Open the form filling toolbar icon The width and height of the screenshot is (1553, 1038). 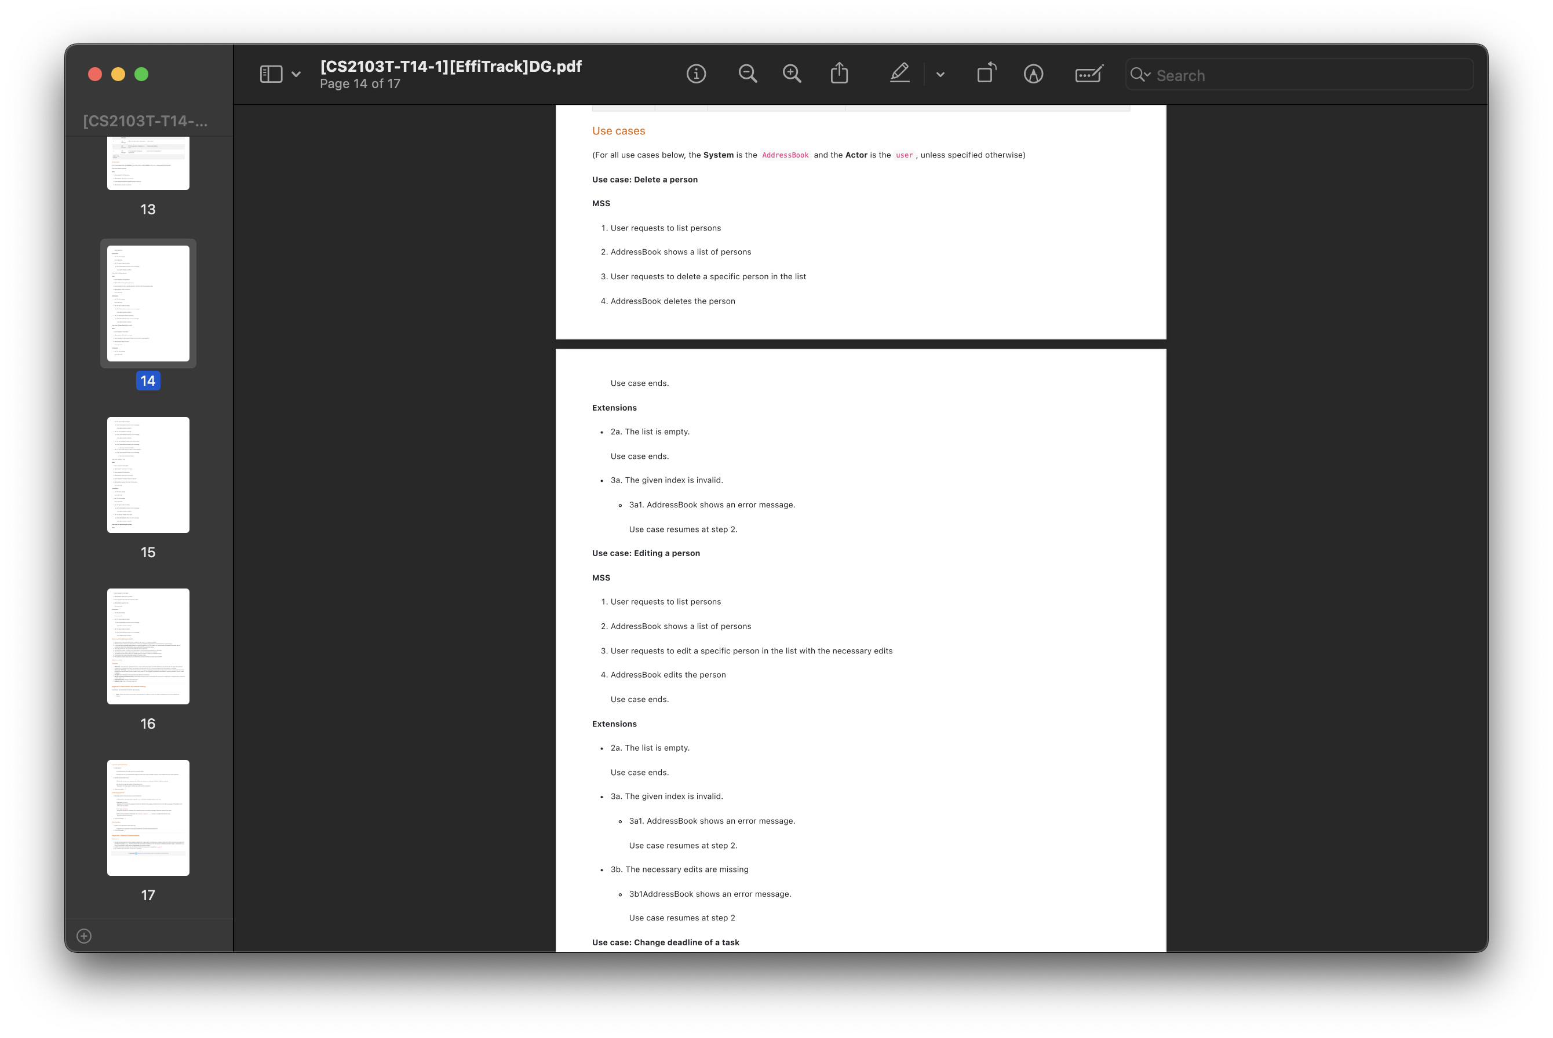(x=1089, y=74)
